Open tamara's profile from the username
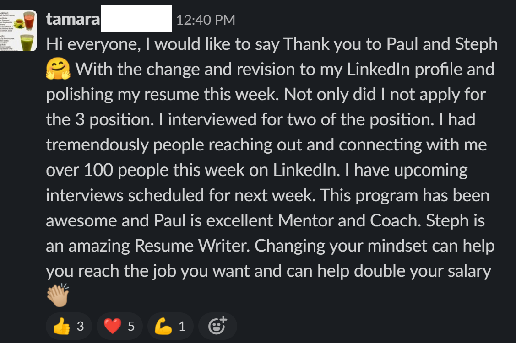 coord(73,19)
